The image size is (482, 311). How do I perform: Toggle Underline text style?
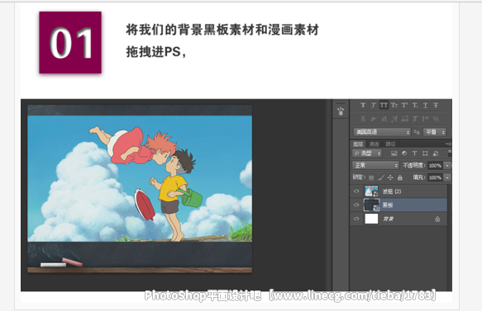pyautogui.click(x=426, y=106)
